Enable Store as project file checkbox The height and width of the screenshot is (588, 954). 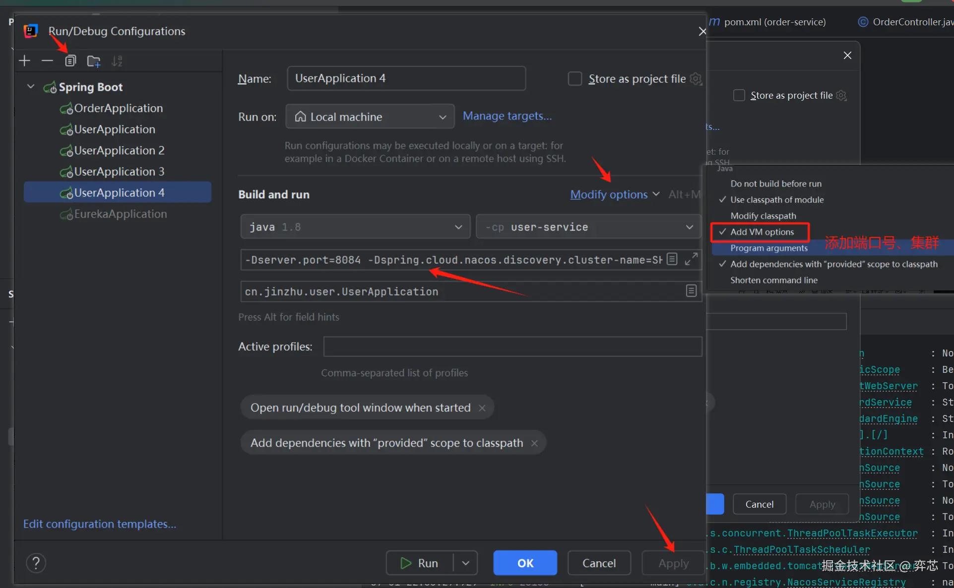[x=574, y=79]
